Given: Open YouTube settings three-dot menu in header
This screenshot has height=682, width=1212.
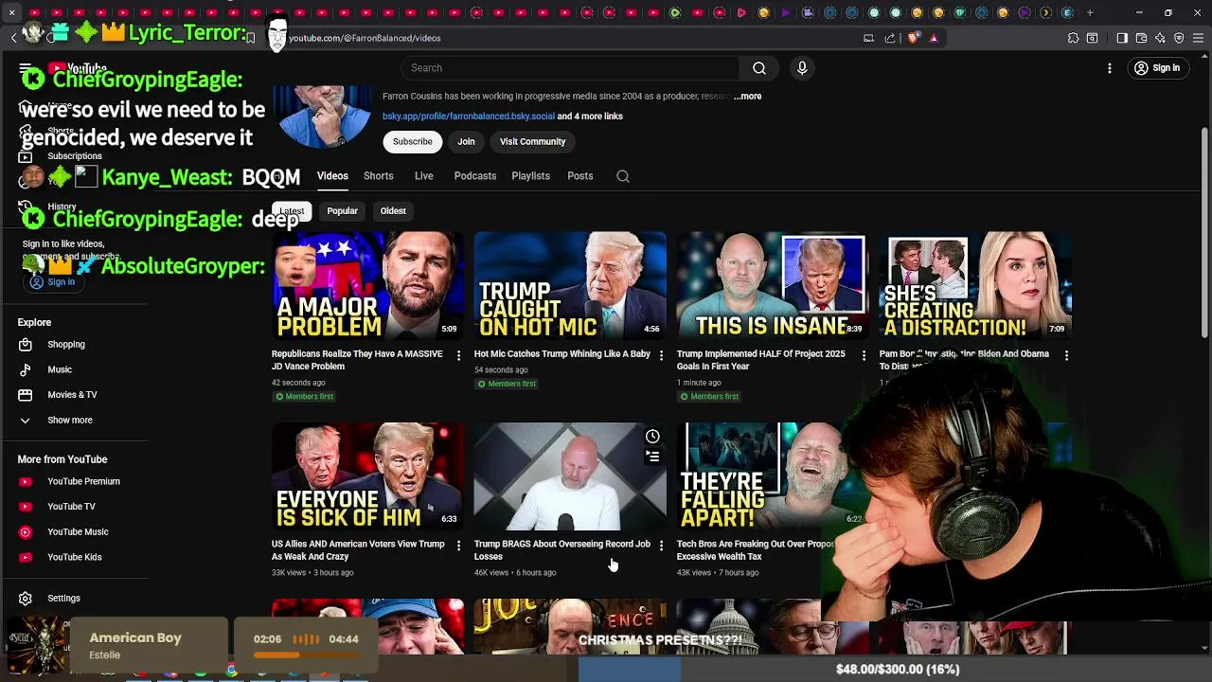Looking at the screenshot, I should coord(1110,68).
